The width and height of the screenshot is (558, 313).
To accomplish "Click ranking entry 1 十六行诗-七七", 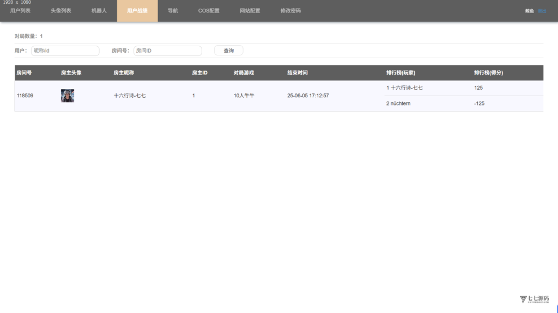I will click(404, 87).
